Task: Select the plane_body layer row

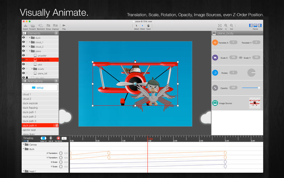Action: click(x=40, y=60)
